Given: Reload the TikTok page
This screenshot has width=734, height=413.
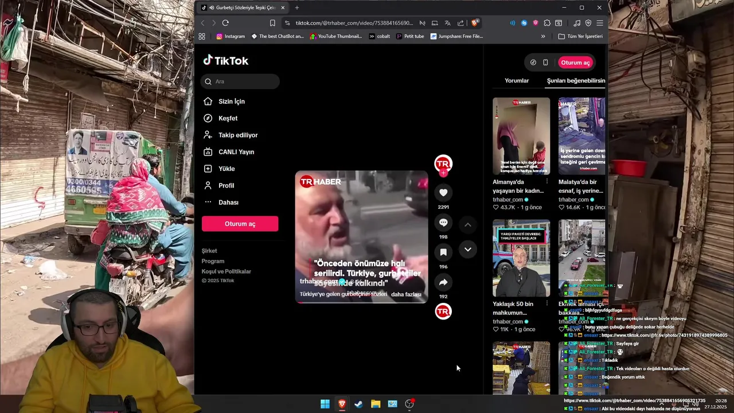Looking at the screenshot, I should click(225, 23).
